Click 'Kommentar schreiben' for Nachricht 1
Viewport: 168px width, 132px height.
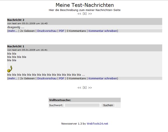[103, 78]
